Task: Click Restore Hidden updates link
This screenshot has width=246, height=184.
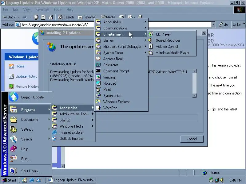Action: (27, 86)
